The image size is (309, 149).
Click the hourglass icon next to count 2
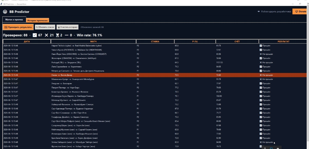(58, 35)
